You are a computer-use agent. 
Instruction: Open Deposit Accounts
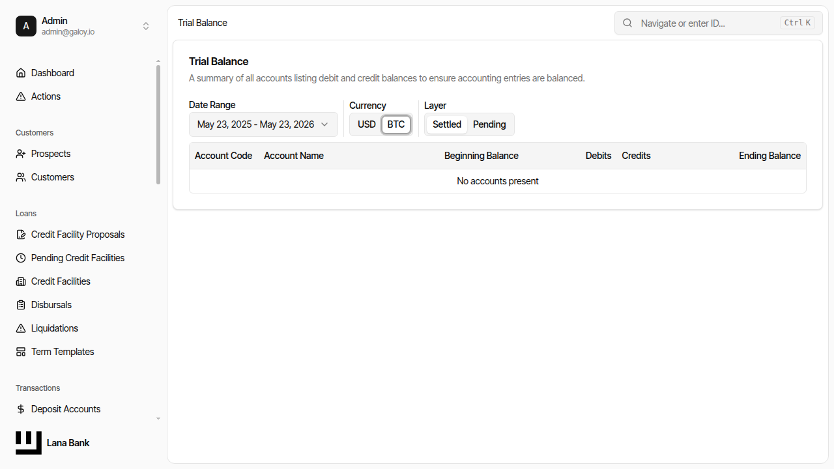[83, 409]
